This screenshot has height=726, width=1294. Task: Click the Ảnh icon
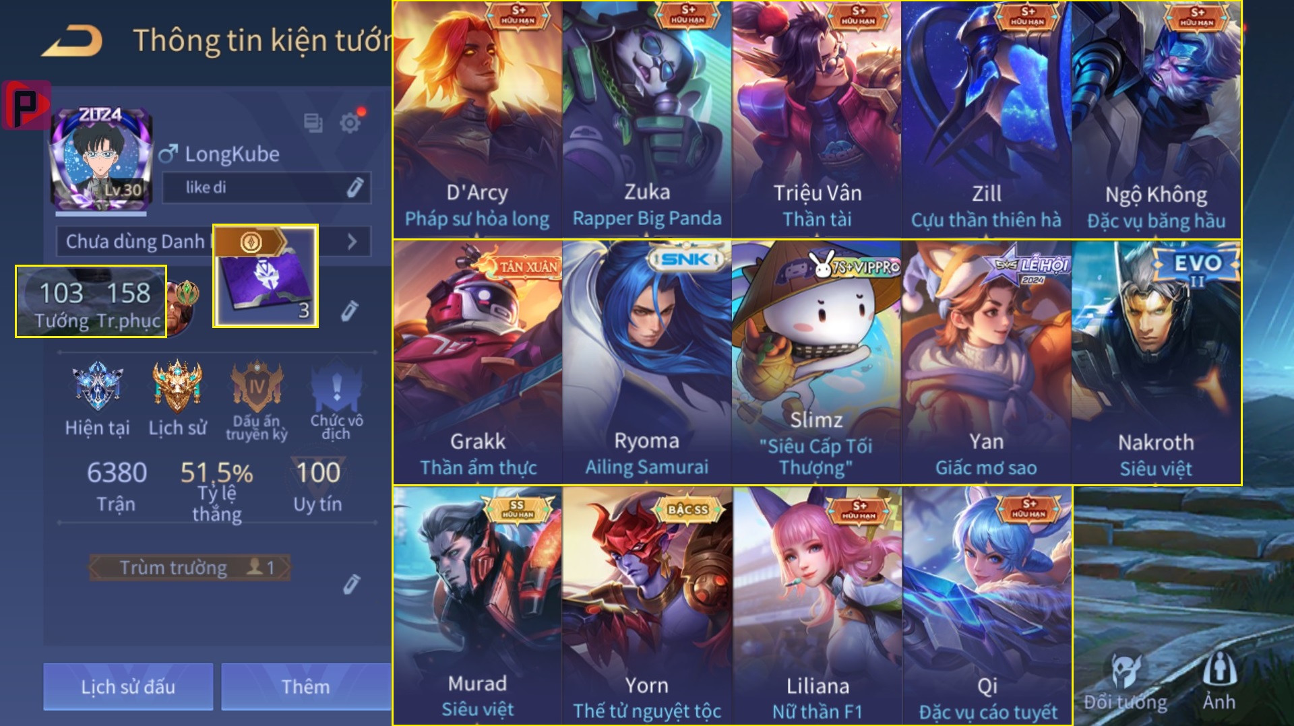point(1219,681)
